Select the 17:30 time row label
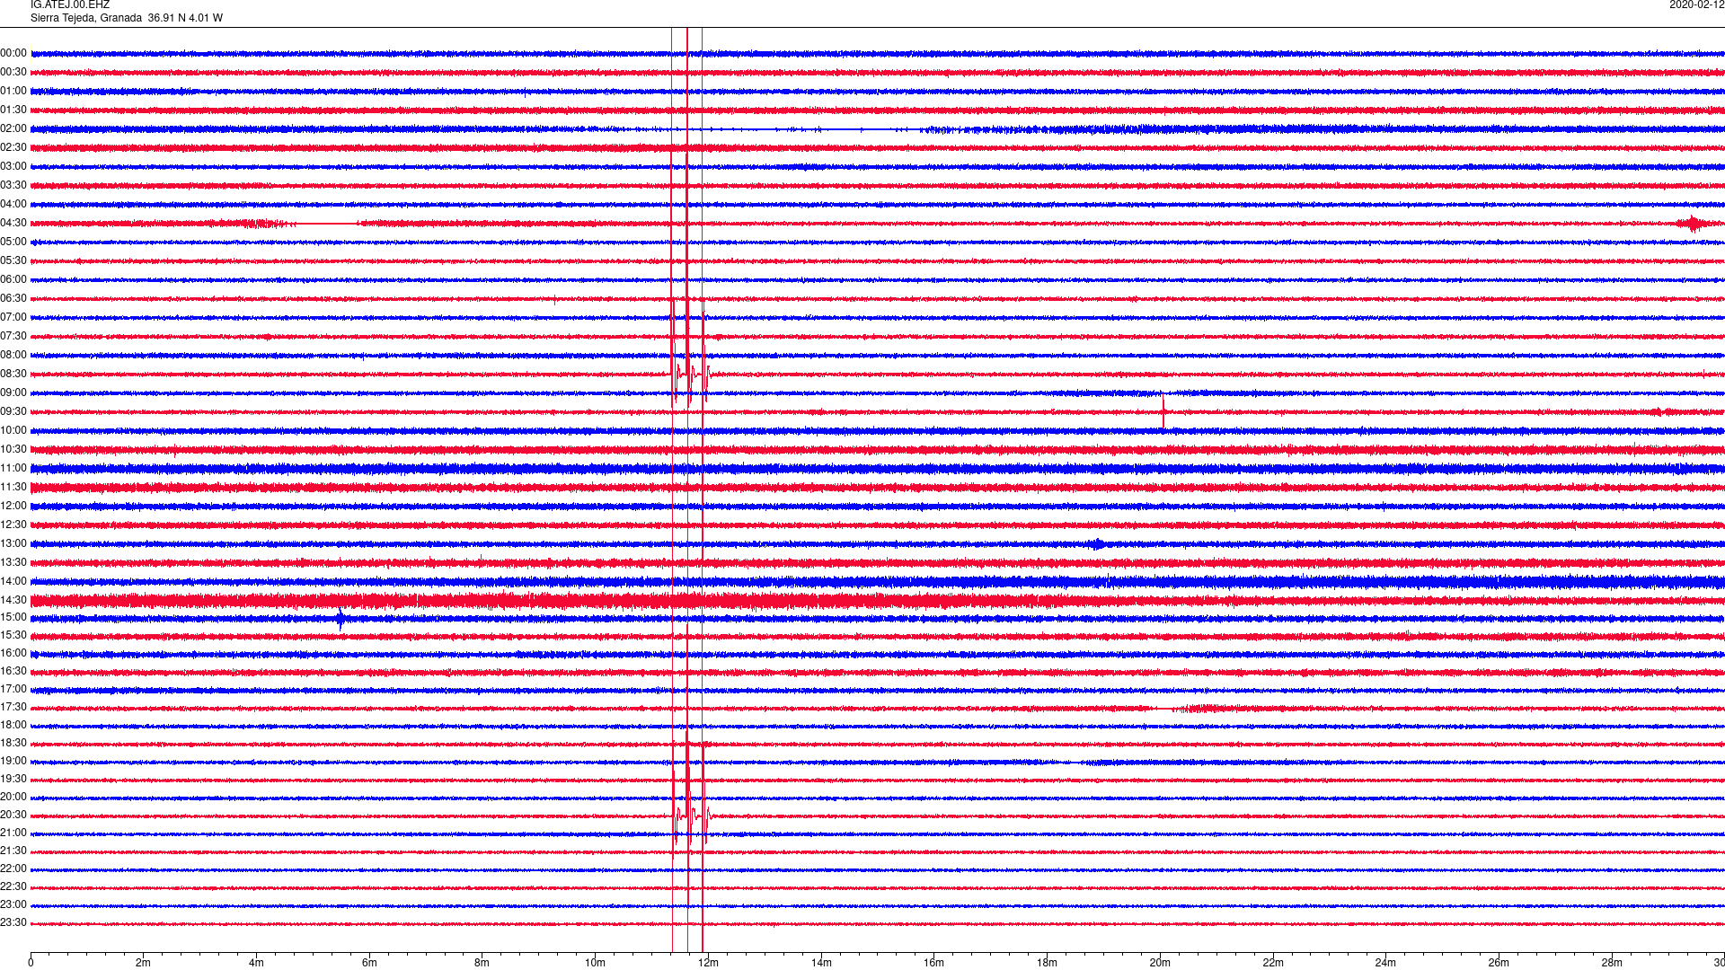 (13, 707)
